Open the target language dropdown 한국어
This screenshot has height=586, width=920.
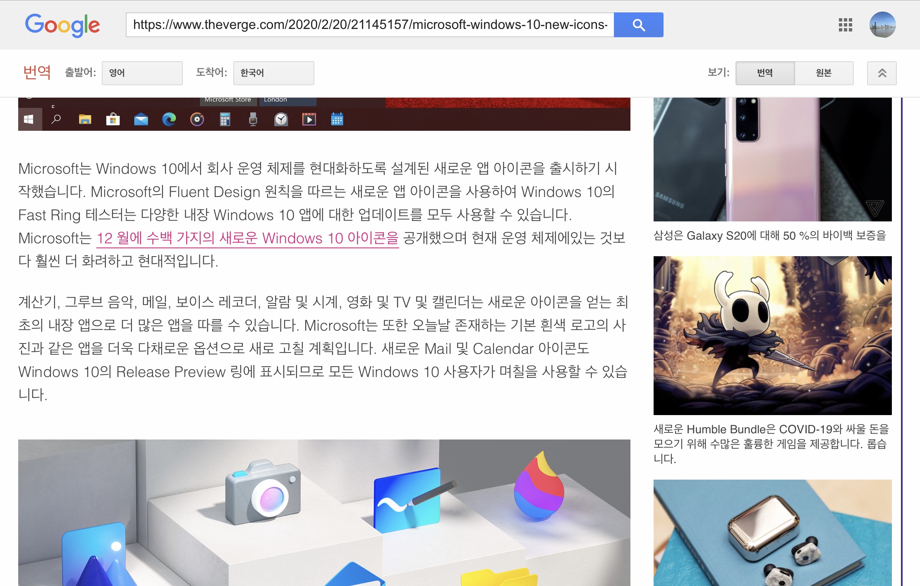[274, 73]
